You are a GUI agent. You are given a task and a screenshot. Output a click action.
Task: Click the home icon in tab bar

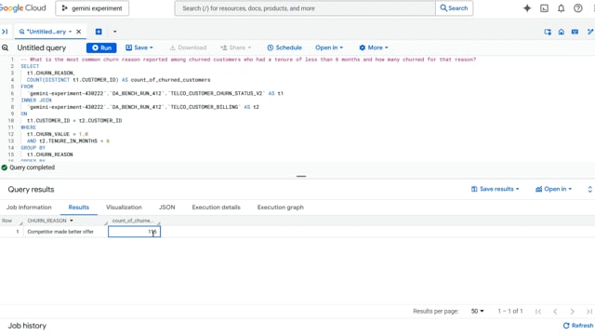click(x=562, y=32)
